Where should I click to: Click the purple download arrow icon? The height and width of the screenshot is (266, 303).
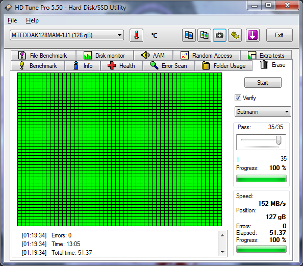point(252,35)
